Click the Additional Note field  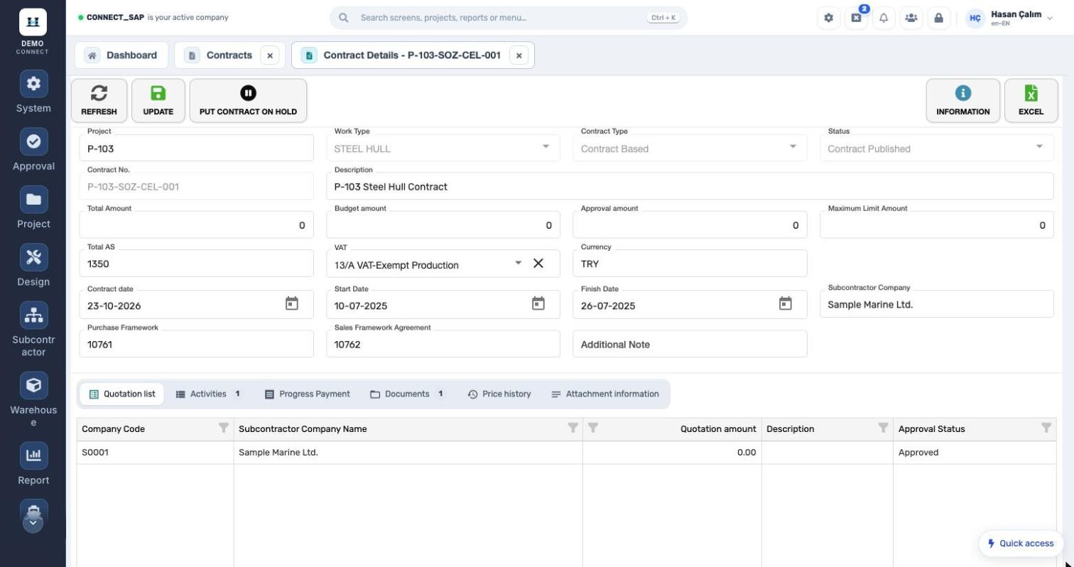click(x=690, y=344)
